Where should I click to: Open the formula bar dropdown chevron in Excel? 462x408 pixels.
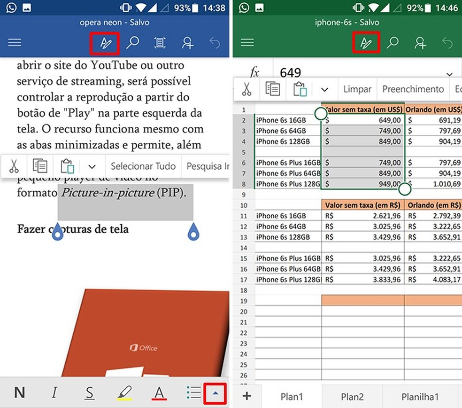(x=449, y=73)
